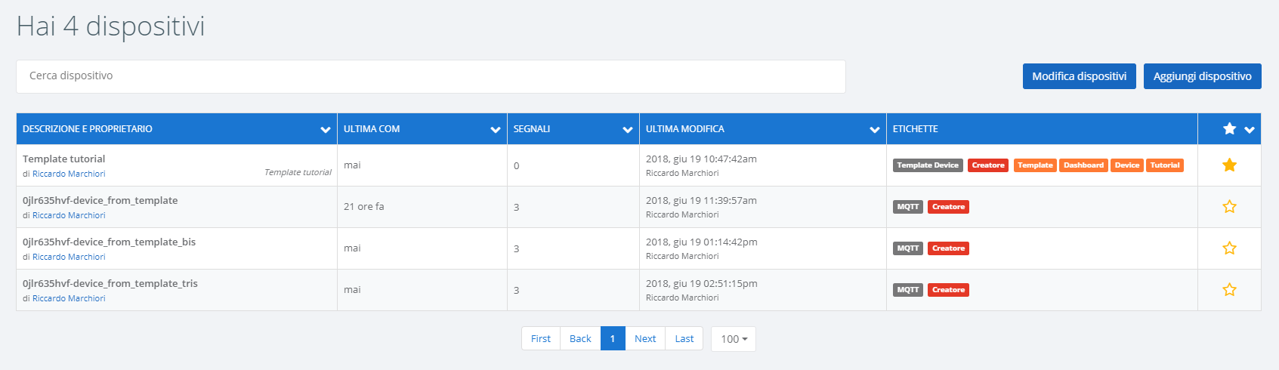The width and height of the screenshot is (1279, 370).
Task: Click '2018, giu 19 02:51:15pm' modification date
Action: pos(702,283)
